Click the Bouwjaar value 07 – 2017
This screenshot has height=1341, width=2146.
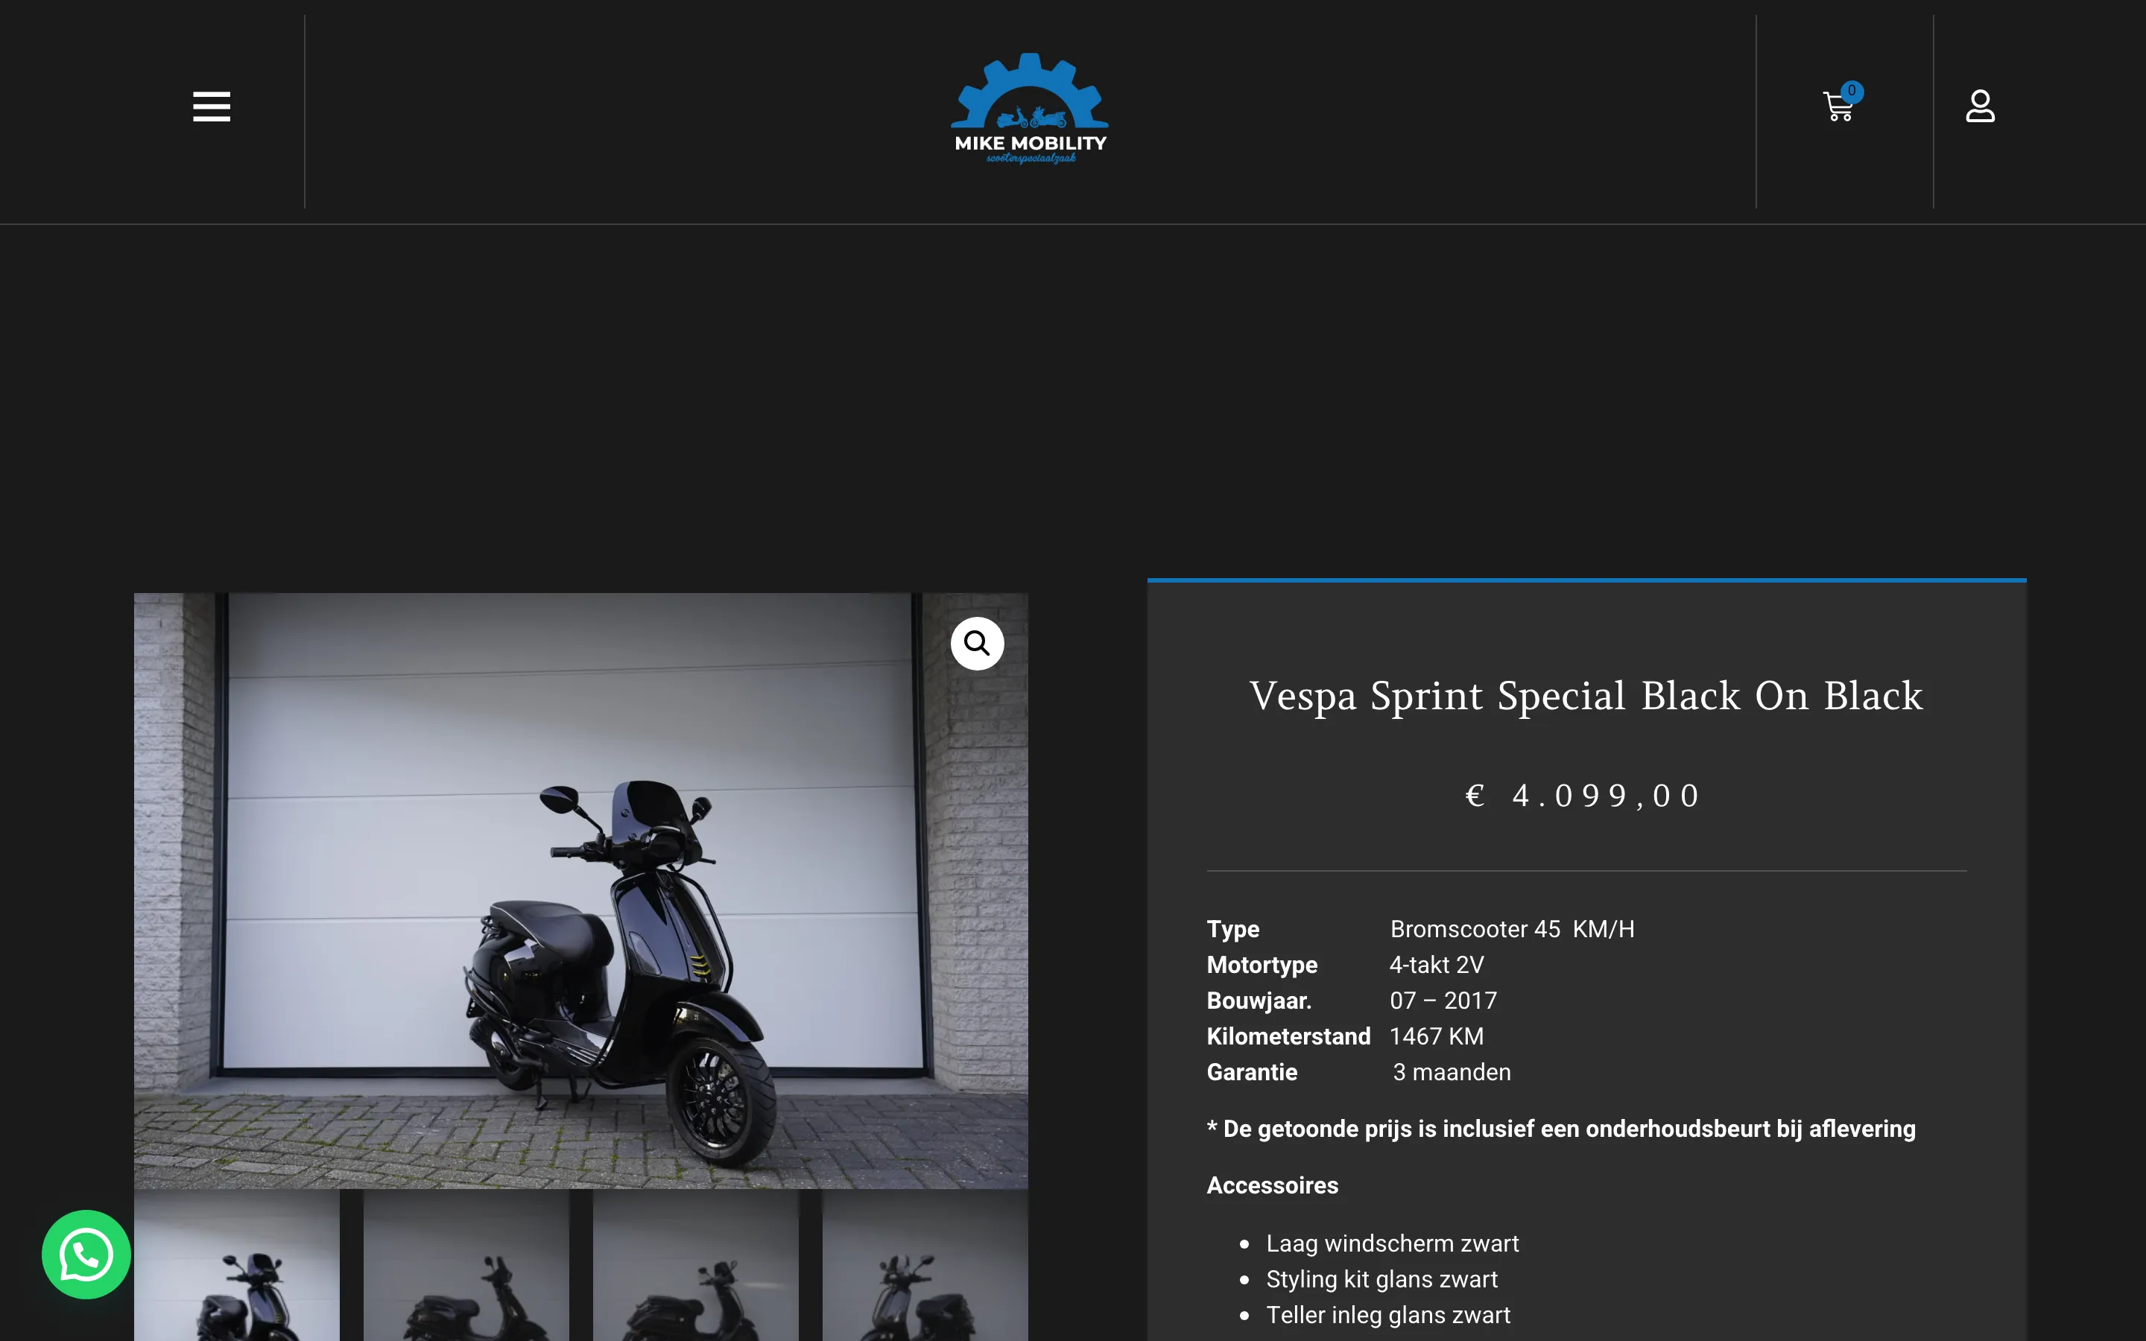(1443, 1001)
